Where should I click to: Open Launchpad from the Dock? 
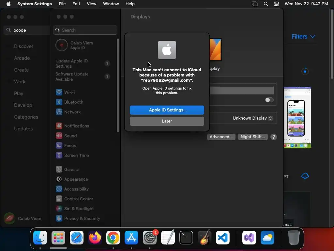tap(58, 238)
